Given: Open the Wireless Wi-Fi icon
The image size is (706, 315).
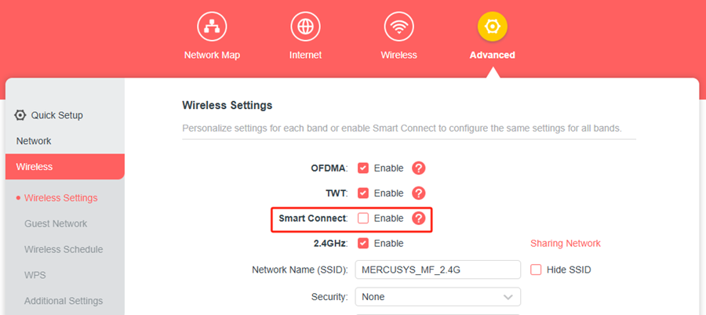Looking at the screenshot, I should (x=398, y=27).
